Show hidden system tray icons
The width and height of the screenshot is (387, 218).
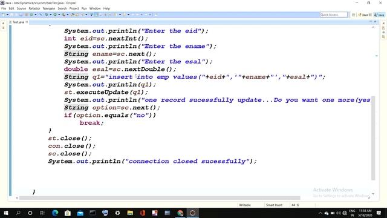pyautogui.click(x=320, y=213)
